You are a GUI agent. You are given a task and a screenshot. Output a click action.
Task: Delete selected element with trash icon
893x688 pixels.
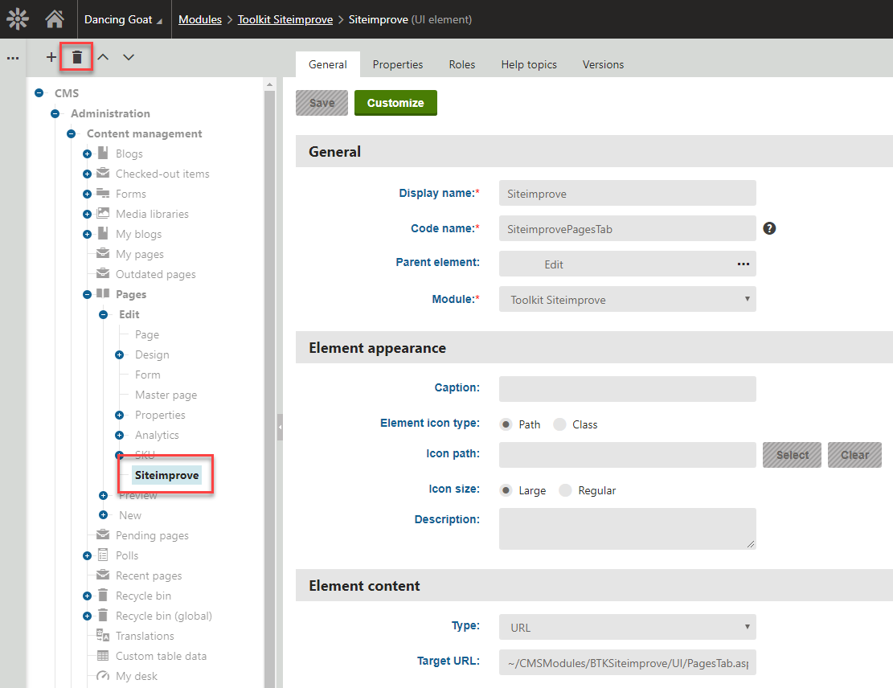77,57
